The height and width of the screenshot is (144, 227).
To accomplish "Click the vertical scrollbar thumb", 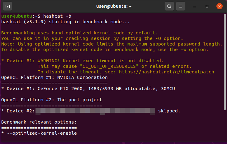I will point(225,62).
